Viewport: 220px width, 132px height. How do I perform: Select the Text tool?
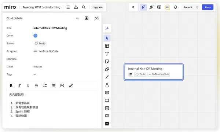click(x=107, y=54)
